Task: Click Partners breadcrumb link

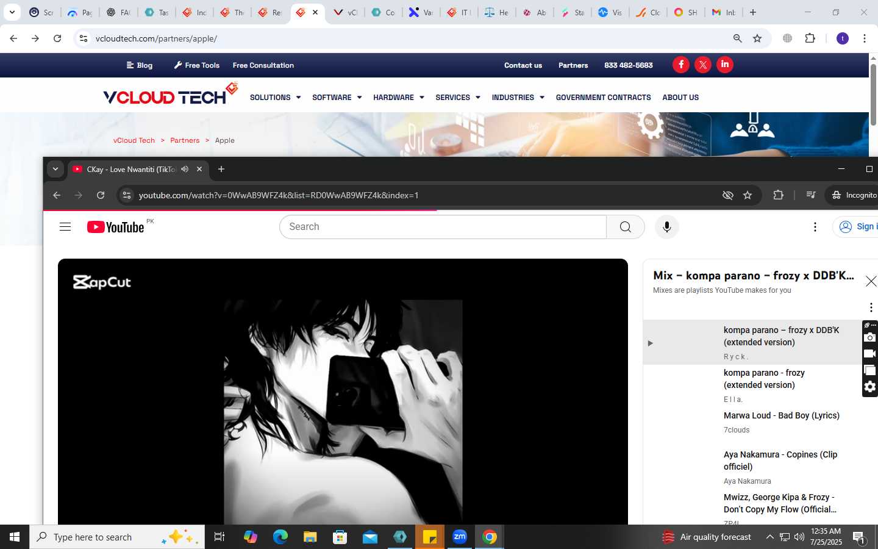Action: 185,140
